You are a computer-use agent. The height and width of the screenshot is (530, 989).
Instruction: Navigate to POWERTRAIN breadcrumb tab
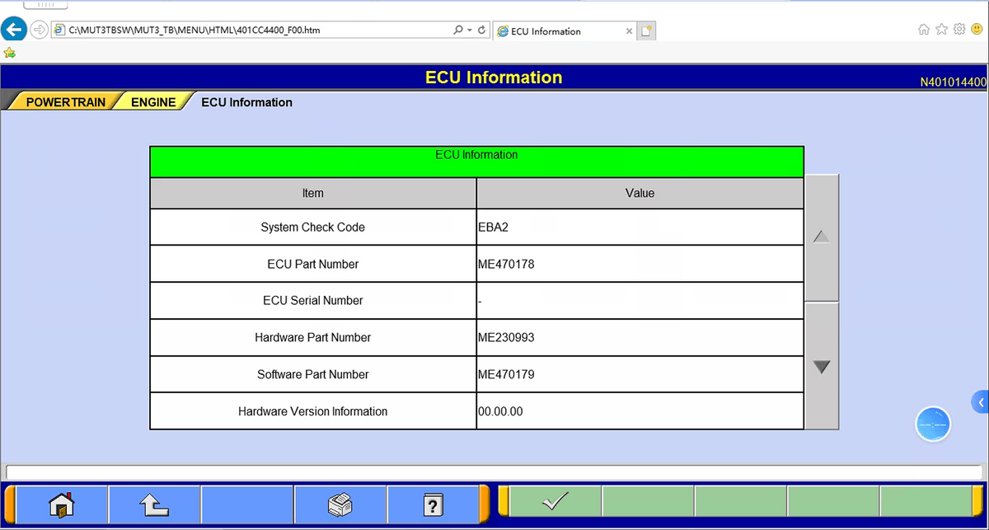pyautogui.click(x=66, y=102)
